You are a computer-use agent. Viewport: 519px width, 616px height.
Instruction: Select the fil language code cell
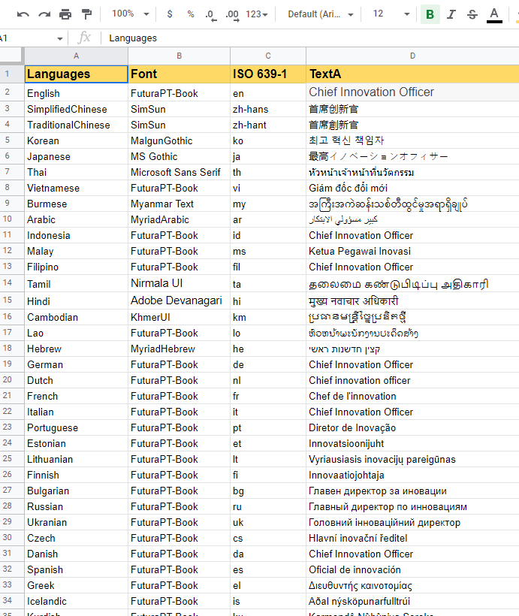click(x=268, y=267)
